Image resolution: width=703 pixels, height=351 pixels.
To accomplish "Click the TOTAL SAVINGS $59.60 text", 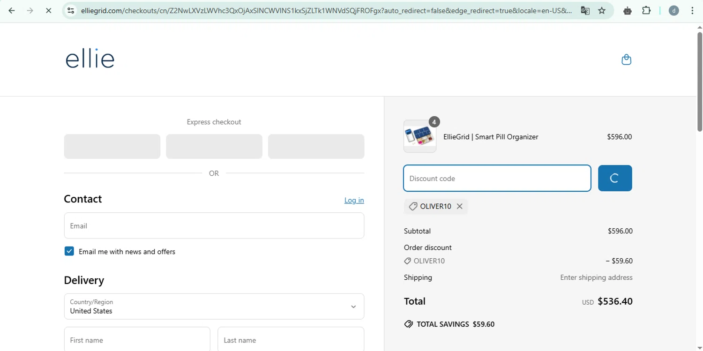I will 456,324.
